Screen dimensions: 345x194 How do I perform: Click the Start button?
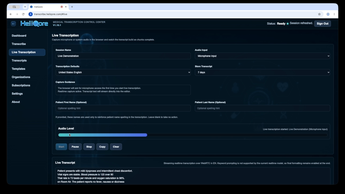[61, 147]
